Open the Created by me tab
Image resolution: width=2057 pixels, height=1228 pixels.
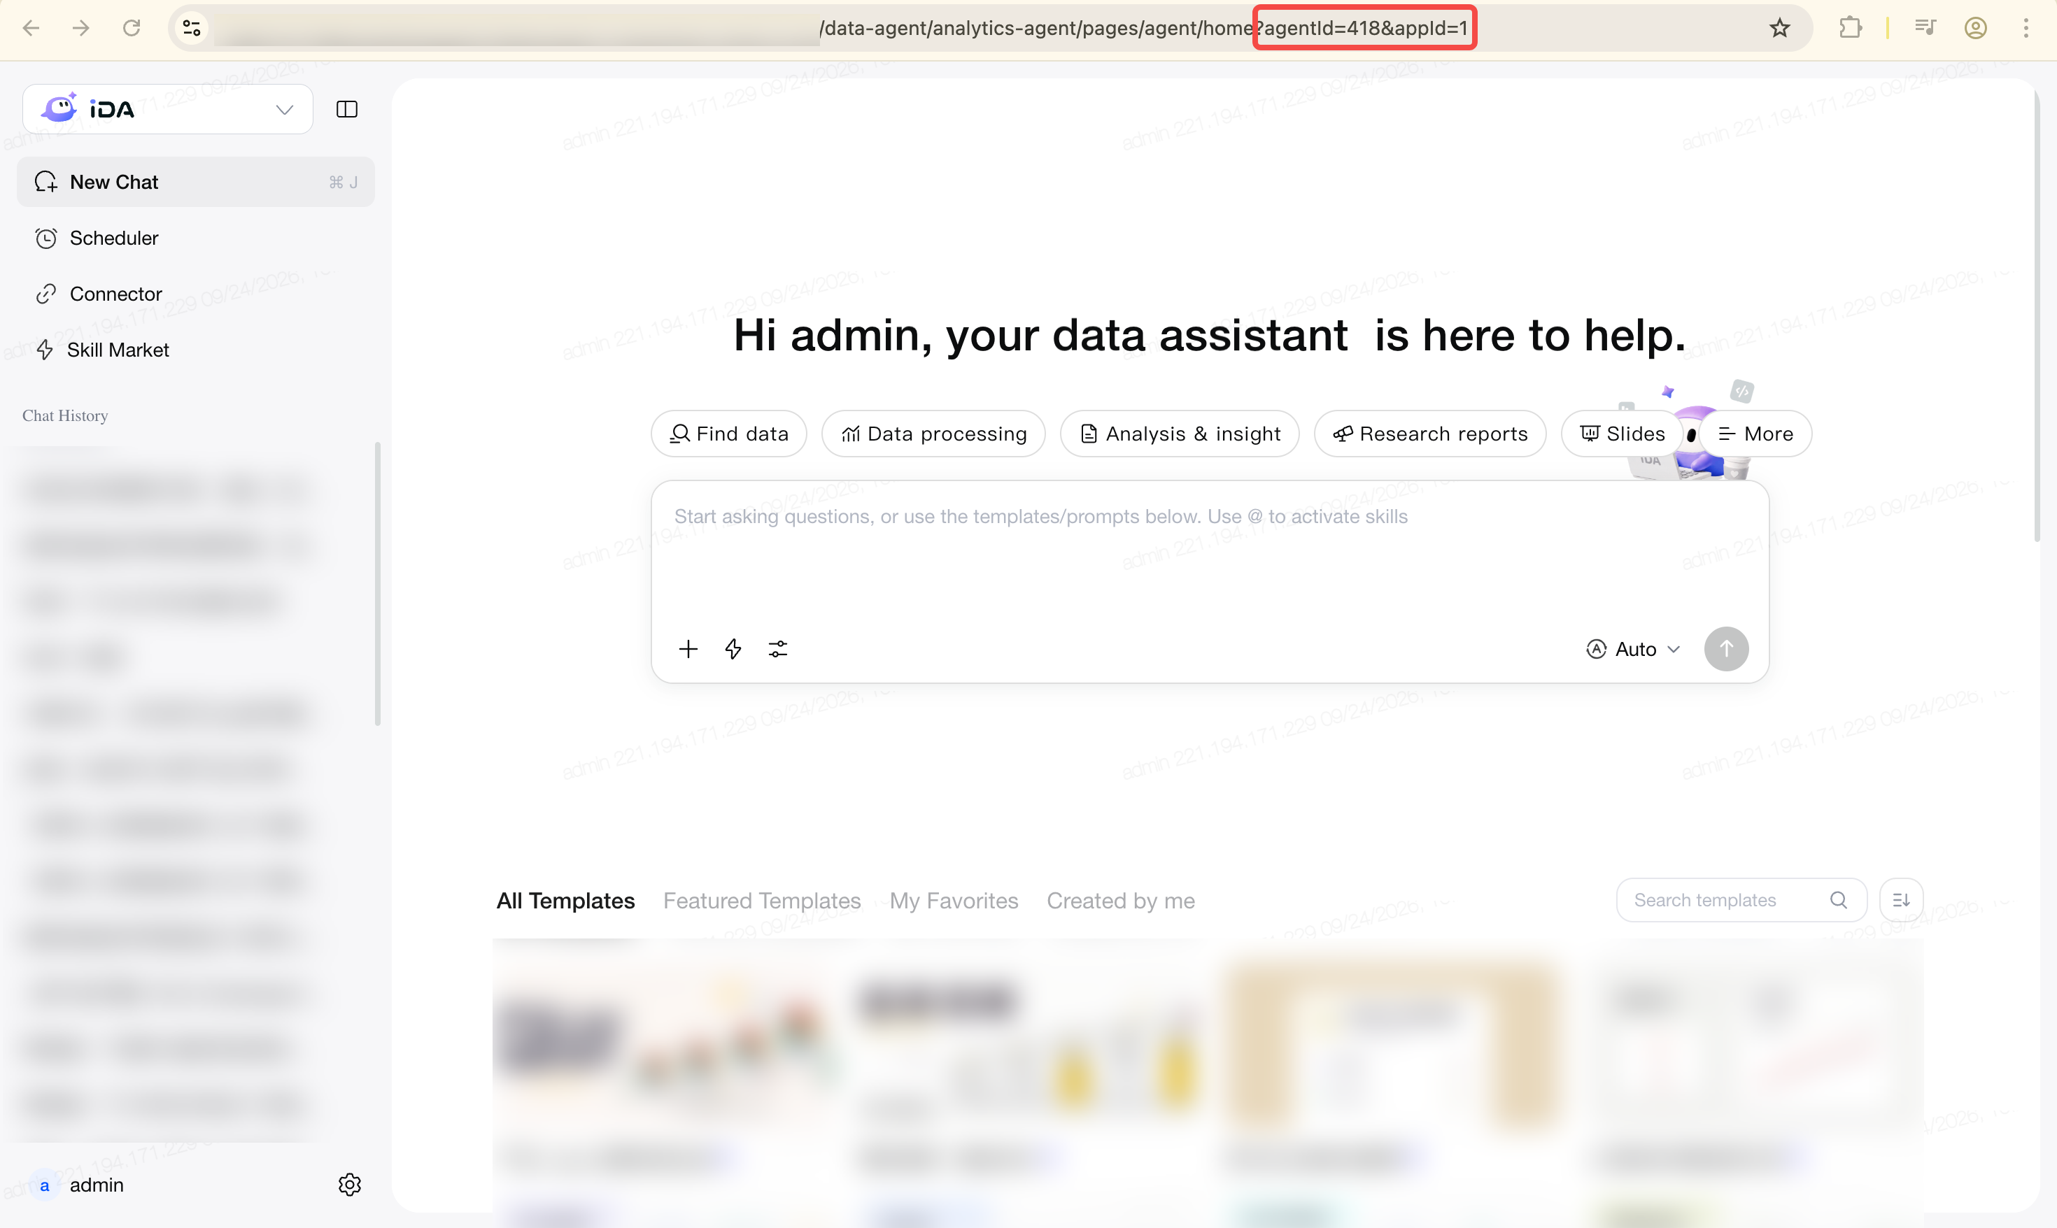coord(1121,900)
